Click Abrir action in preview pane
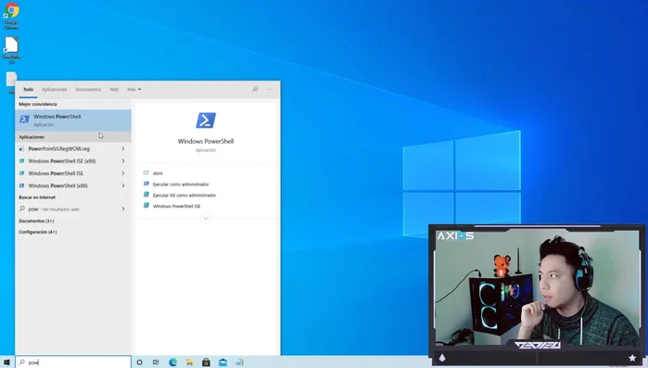Screen dimensions: 648x368 point(158,173)
